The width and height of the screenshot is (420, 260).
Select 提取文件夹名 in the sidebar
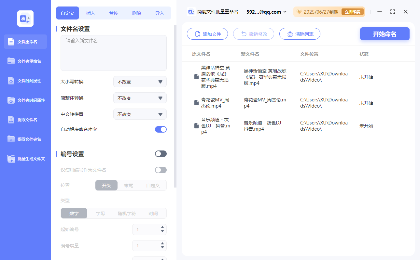point(25,139)
